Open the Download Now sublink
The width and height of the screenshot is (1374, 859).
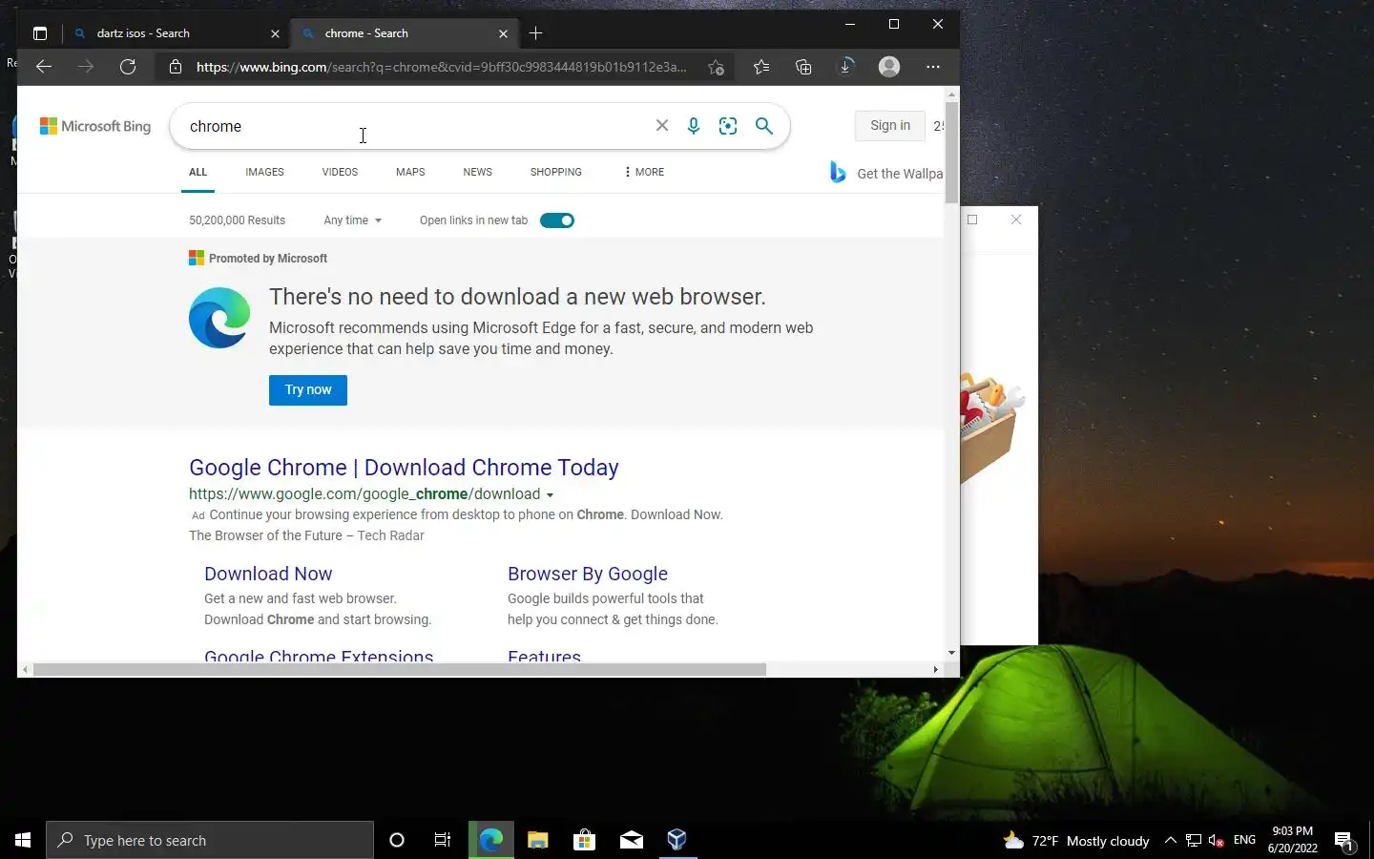click(x=268, y=574)
